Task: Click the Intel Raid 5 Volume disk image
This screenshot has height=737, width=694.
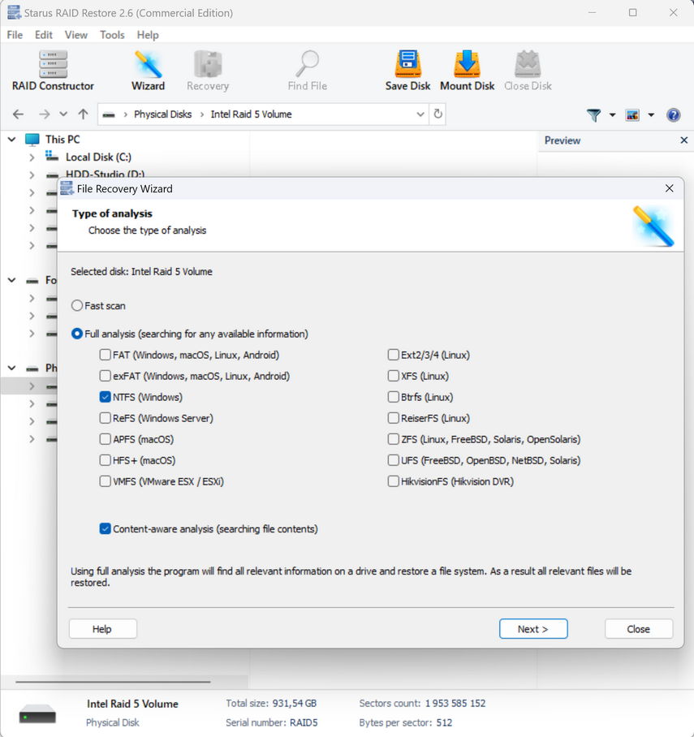Action: pyautogui.click(x=37, y=714)
